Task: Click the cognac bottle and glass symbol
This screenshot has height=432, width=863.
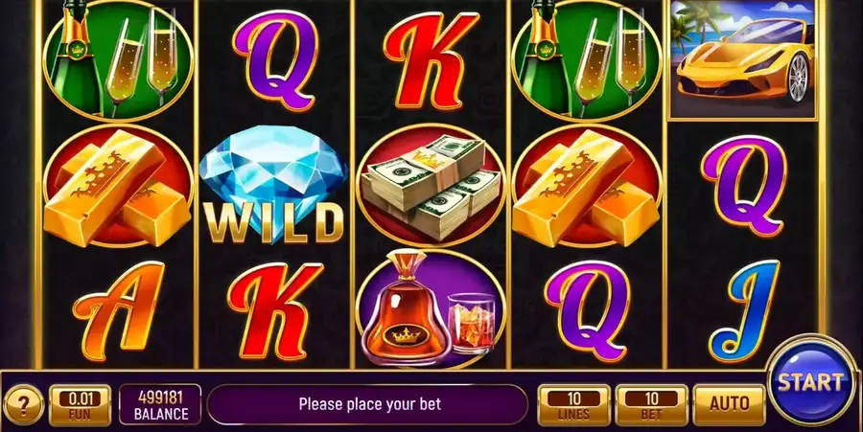Action: [431, 307]
